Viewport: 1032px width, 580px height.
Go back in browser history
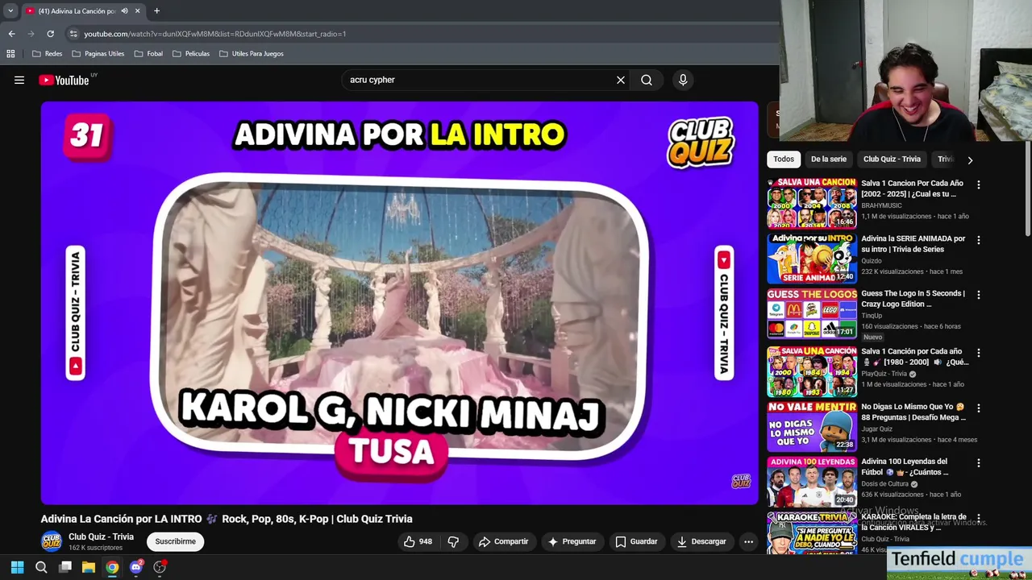(11, 34)
